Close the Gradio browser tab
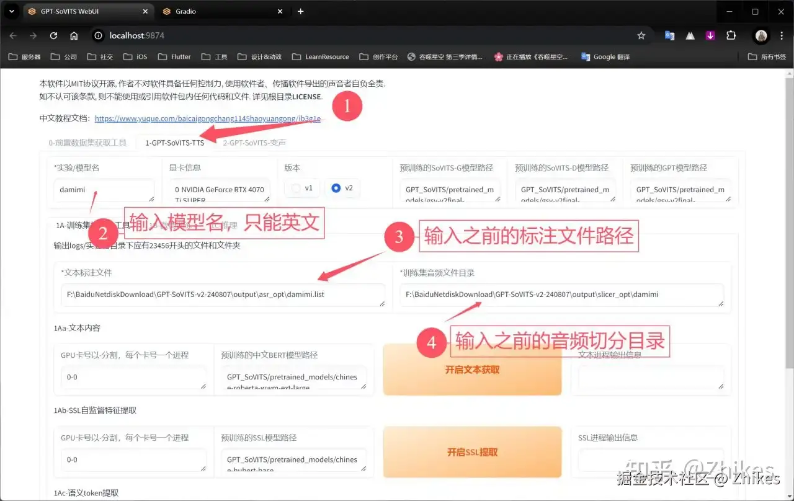The image size is (794, 501). point(280,11)
